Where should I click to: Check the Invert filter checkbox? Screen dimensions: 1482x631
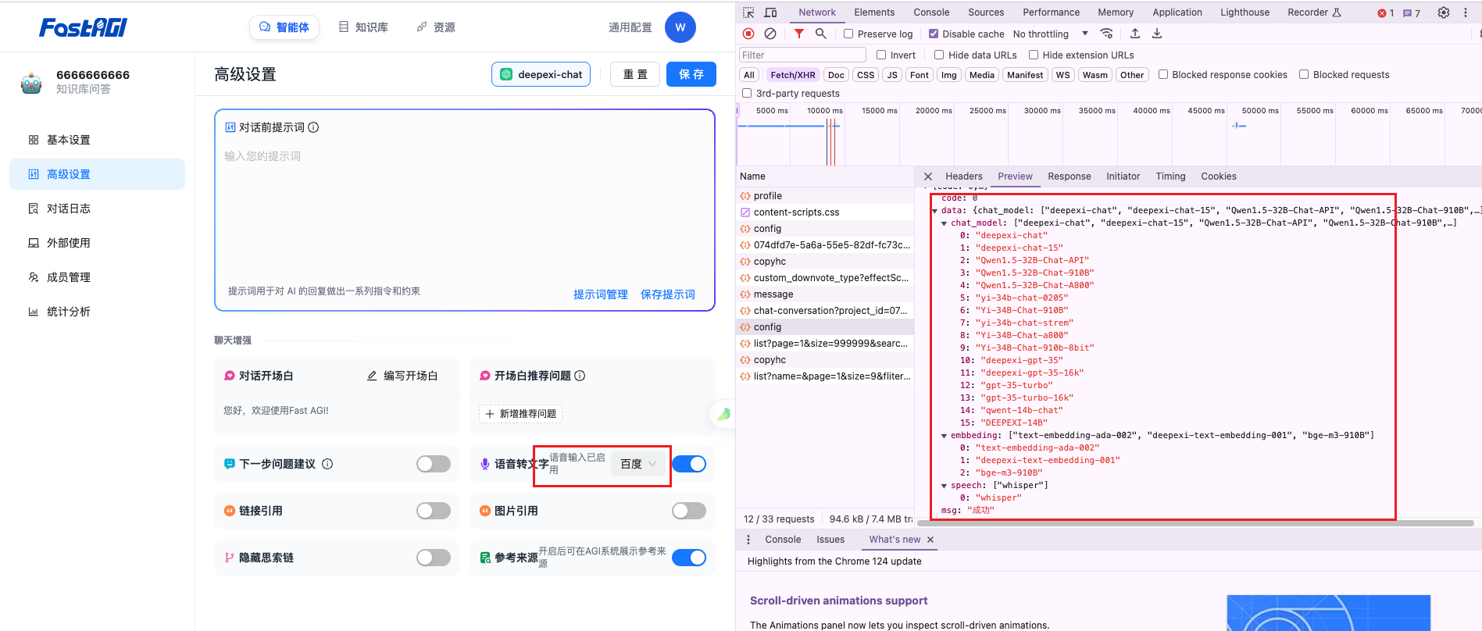(x=881, y=55)
